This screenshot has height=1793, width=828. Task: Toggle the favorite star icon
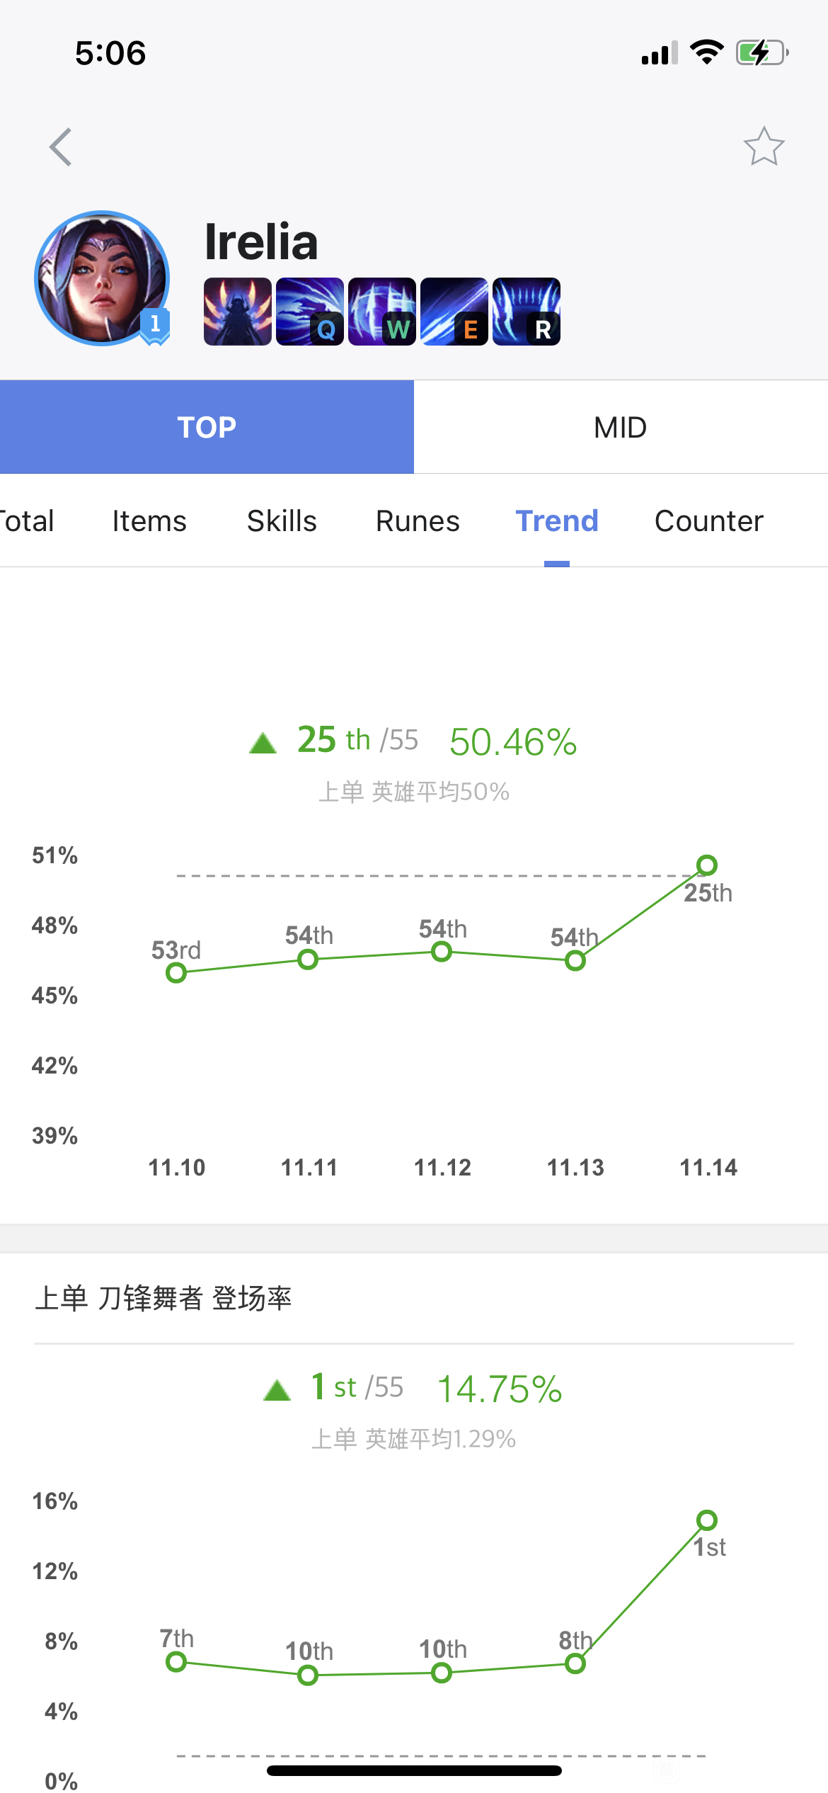coord(764,147)
